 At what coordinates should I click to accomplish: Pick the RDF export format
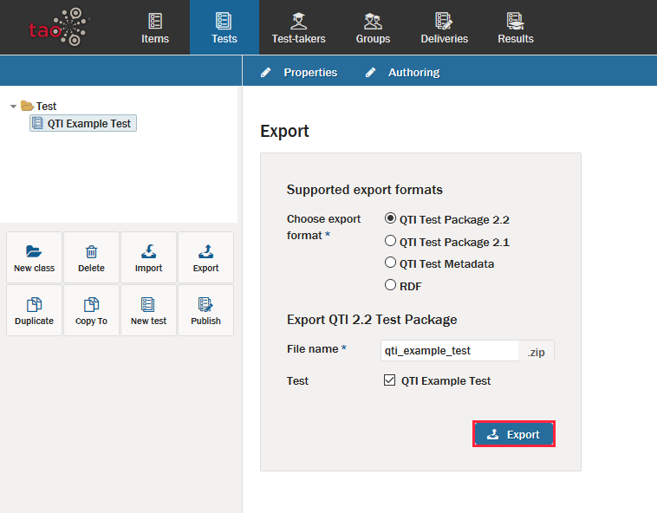(390, 285)
